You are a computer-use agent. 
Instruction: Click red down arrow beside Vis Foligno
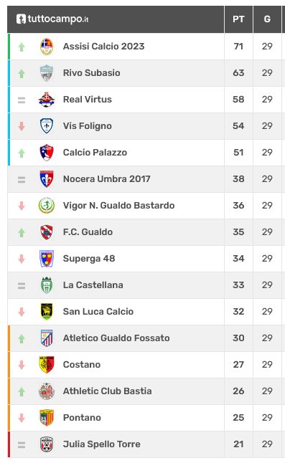point(22,126)
